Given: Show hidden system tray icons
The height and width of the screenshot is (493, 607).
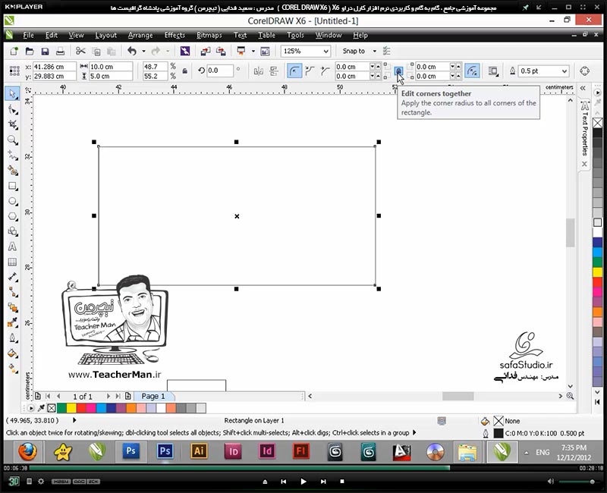Looking at the screenshot, I should pos(526,452).
